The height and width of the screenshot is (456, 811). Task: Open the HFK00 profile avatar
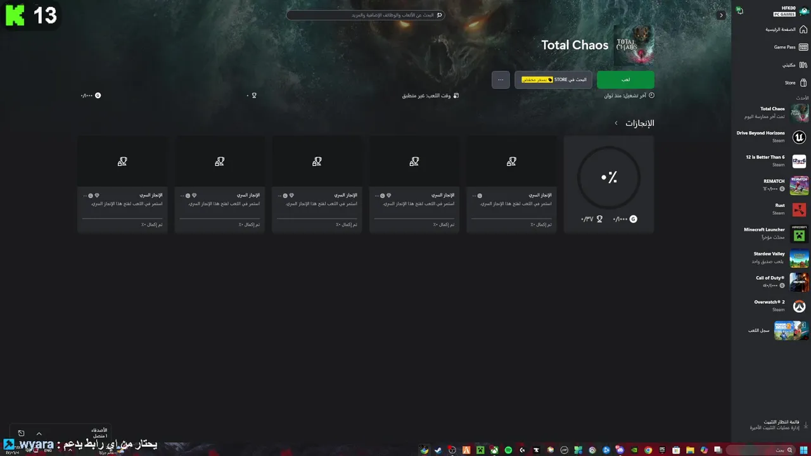point(803,11)
